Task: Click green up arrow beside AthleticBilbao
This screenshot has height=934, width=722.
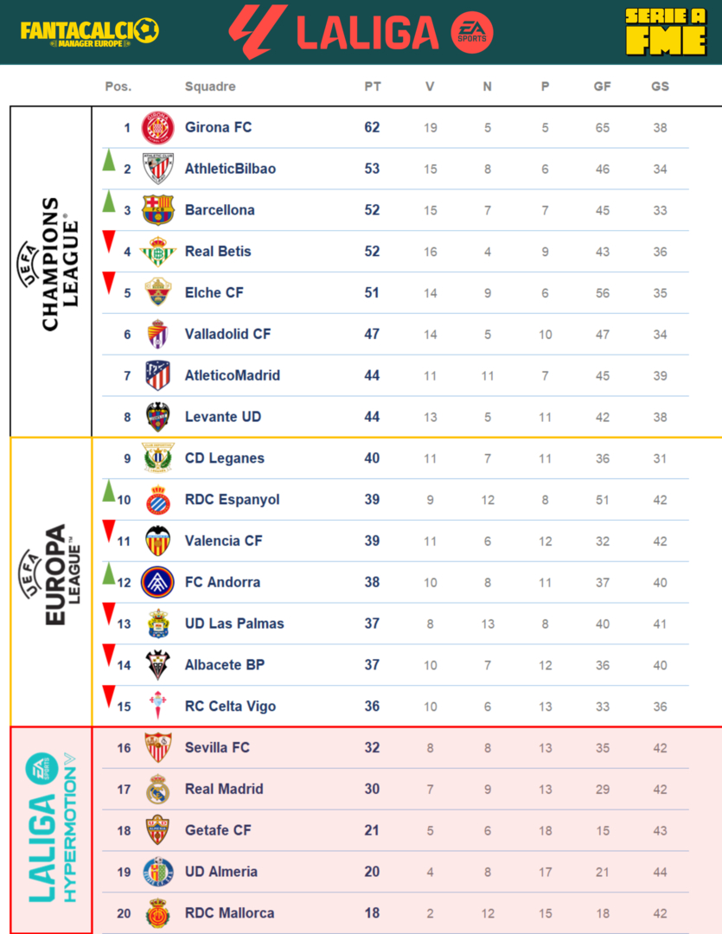Action: 109,160
